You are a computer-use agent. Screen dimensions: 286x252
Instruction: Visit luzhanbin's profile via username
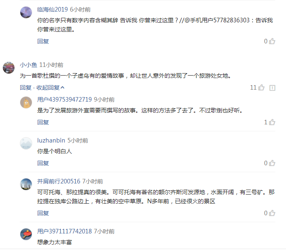[51, 140]
